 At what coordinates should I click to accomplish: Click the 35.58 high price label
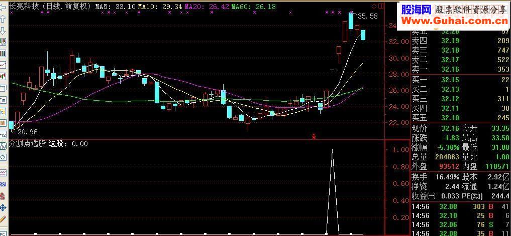pyautogui.click(x=368, y=16)
